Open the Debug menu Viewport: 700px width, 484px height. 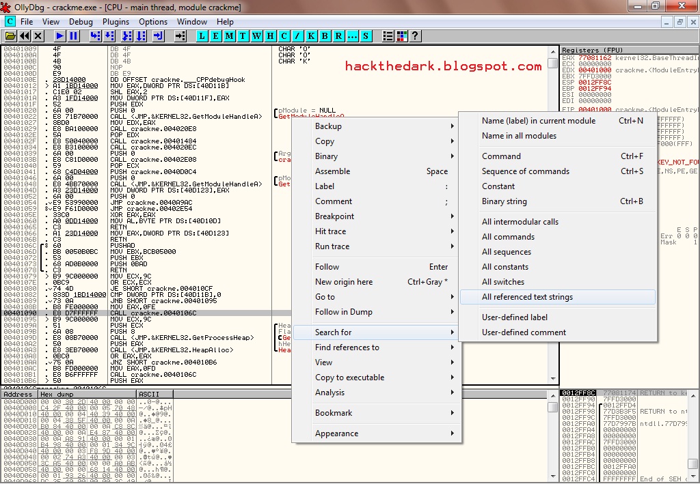click(81, 22)
